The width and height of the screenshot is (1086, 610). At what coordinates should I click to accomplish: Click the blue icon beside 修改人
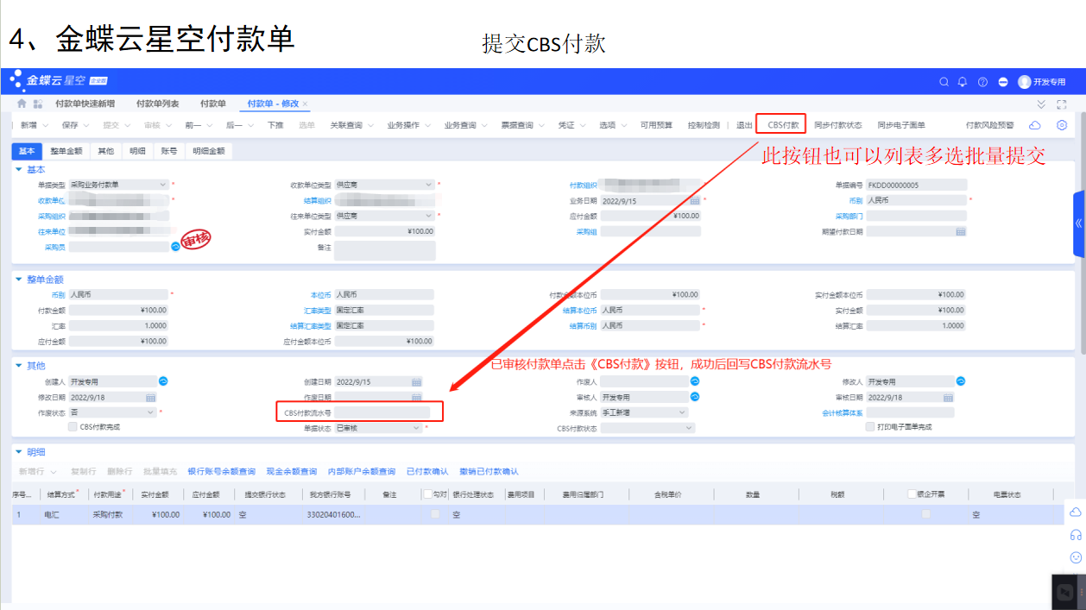coord(960,381)
